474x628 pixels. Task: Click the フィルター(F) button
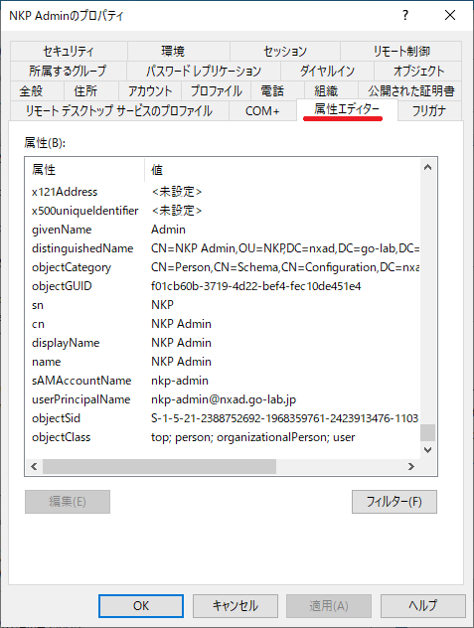coord(395,502)
